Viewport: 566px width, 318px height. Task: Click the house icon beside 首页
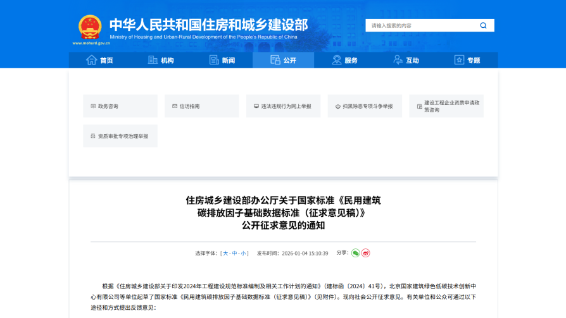coord(91,60)
